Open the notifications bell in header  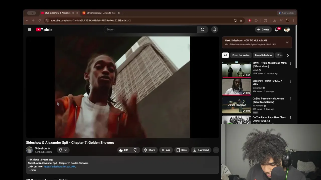[x=277, y=29]
